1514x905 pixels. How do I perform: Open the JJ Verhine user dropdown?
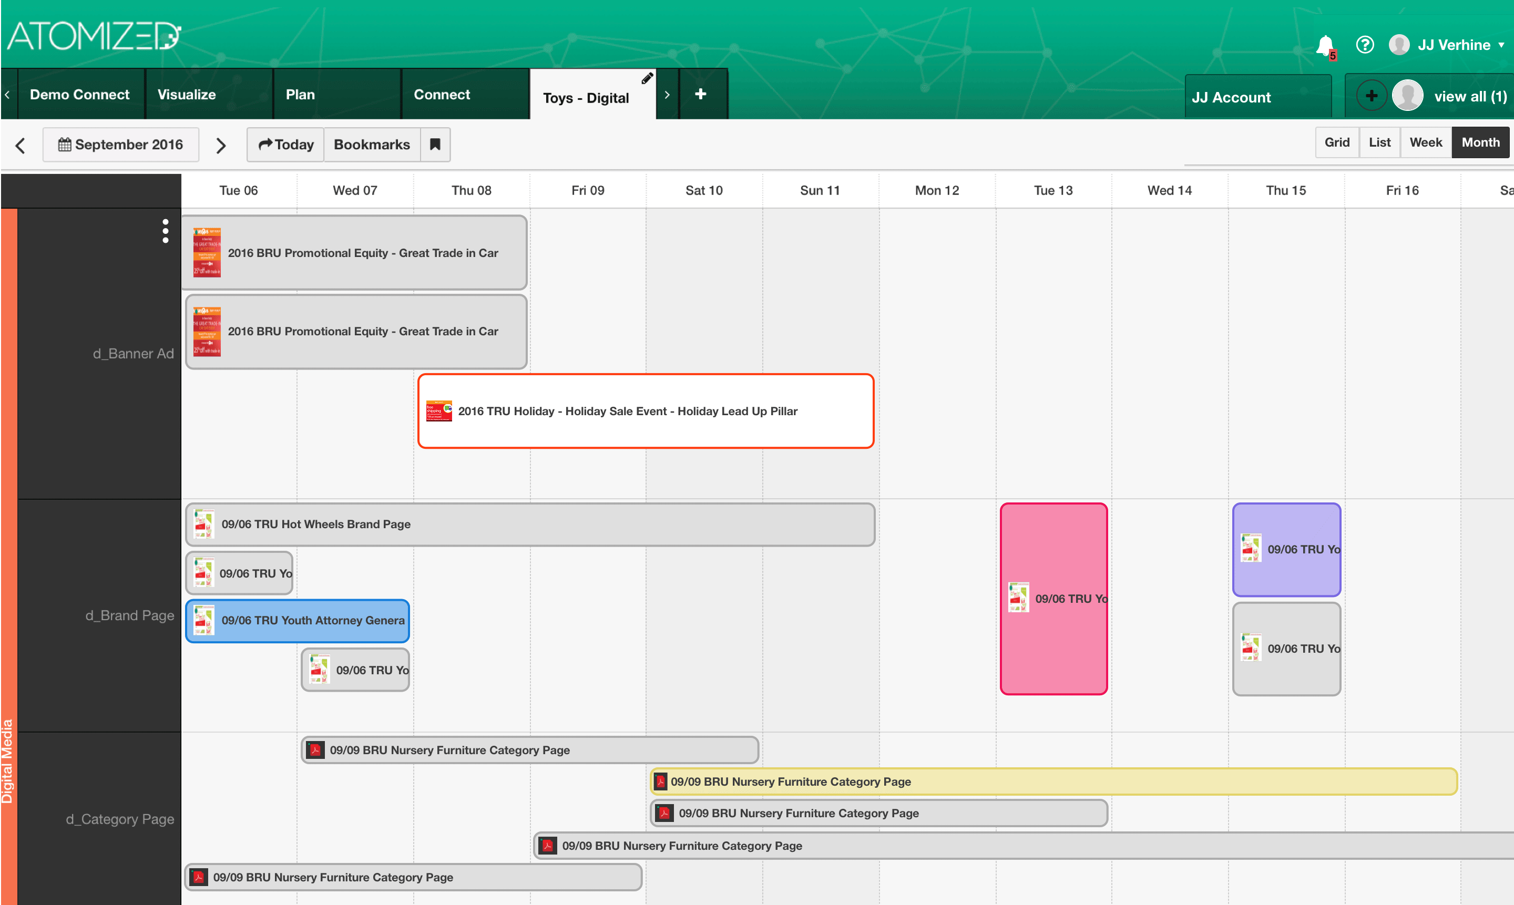[x=1460, y=45]
